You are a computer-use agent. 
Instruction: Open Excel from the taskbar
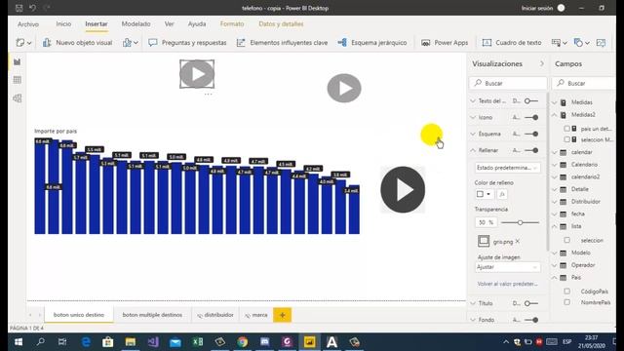coord(197,342)
